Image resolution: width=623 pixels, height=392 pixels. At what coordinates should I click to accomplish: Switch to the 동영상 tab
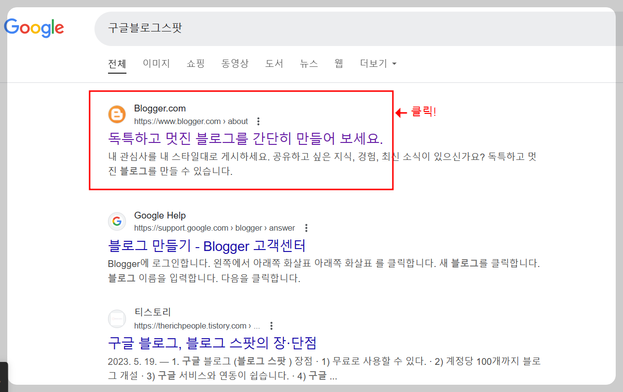click(x=235, y=63)
